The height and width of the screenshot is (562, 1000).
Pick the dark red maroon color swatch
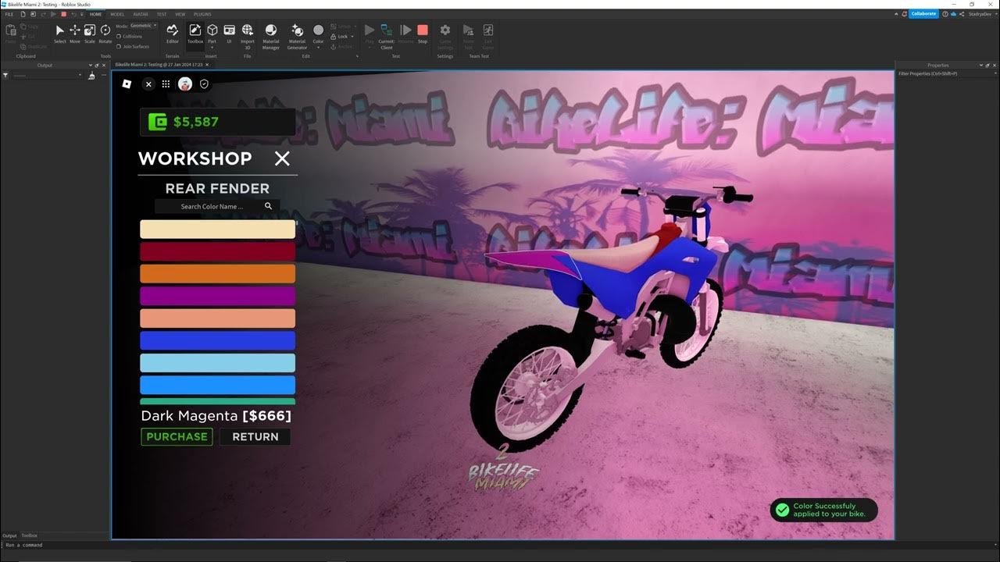(217, 251)
